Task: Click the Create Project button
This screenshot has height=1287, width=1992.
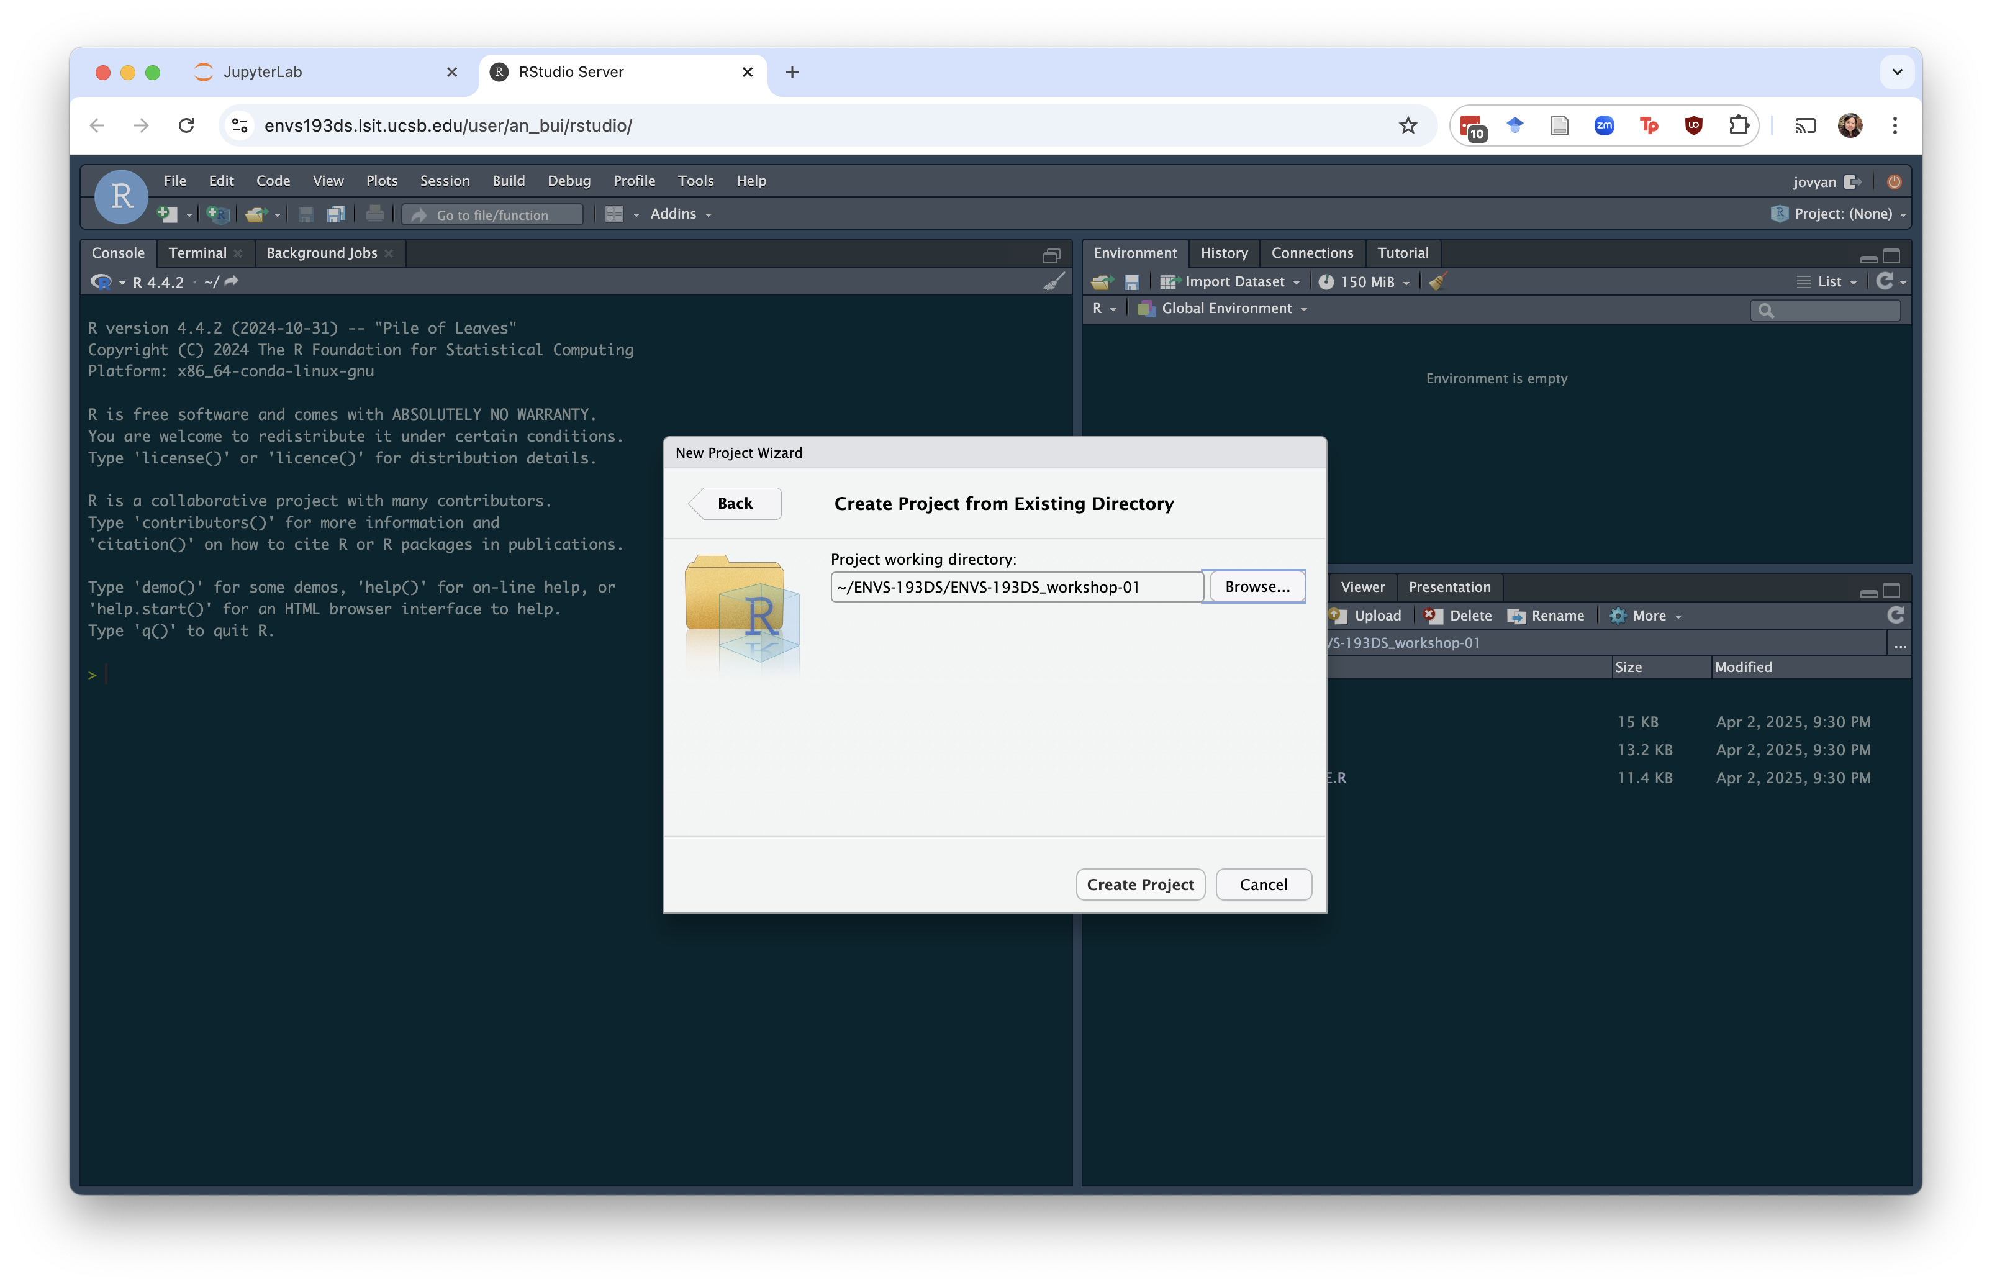Action: [x=1139, y=884]
